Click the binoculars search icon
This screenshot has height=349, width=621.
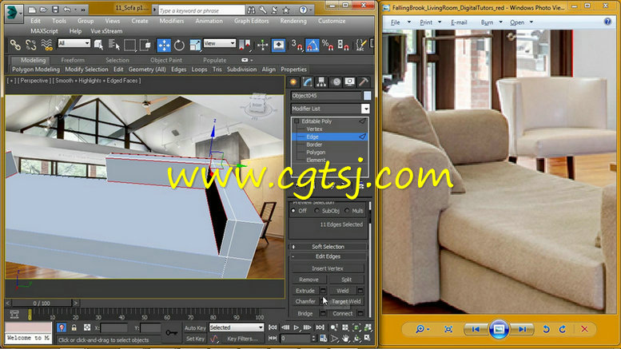[251, 10]
